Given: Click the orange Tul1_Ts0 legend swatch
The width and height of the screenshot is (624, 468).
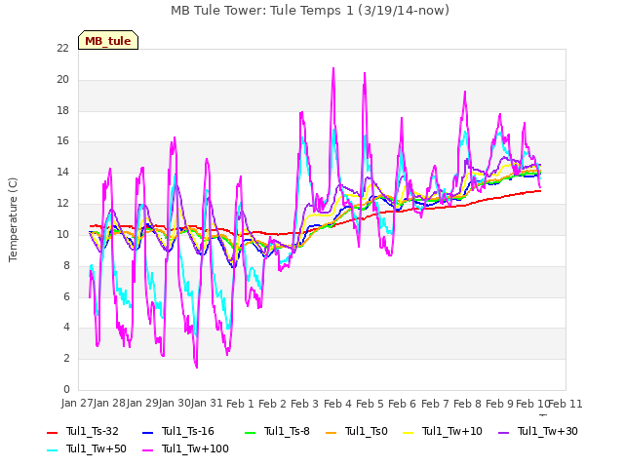Looking at the screenshot, I should 331,433.
